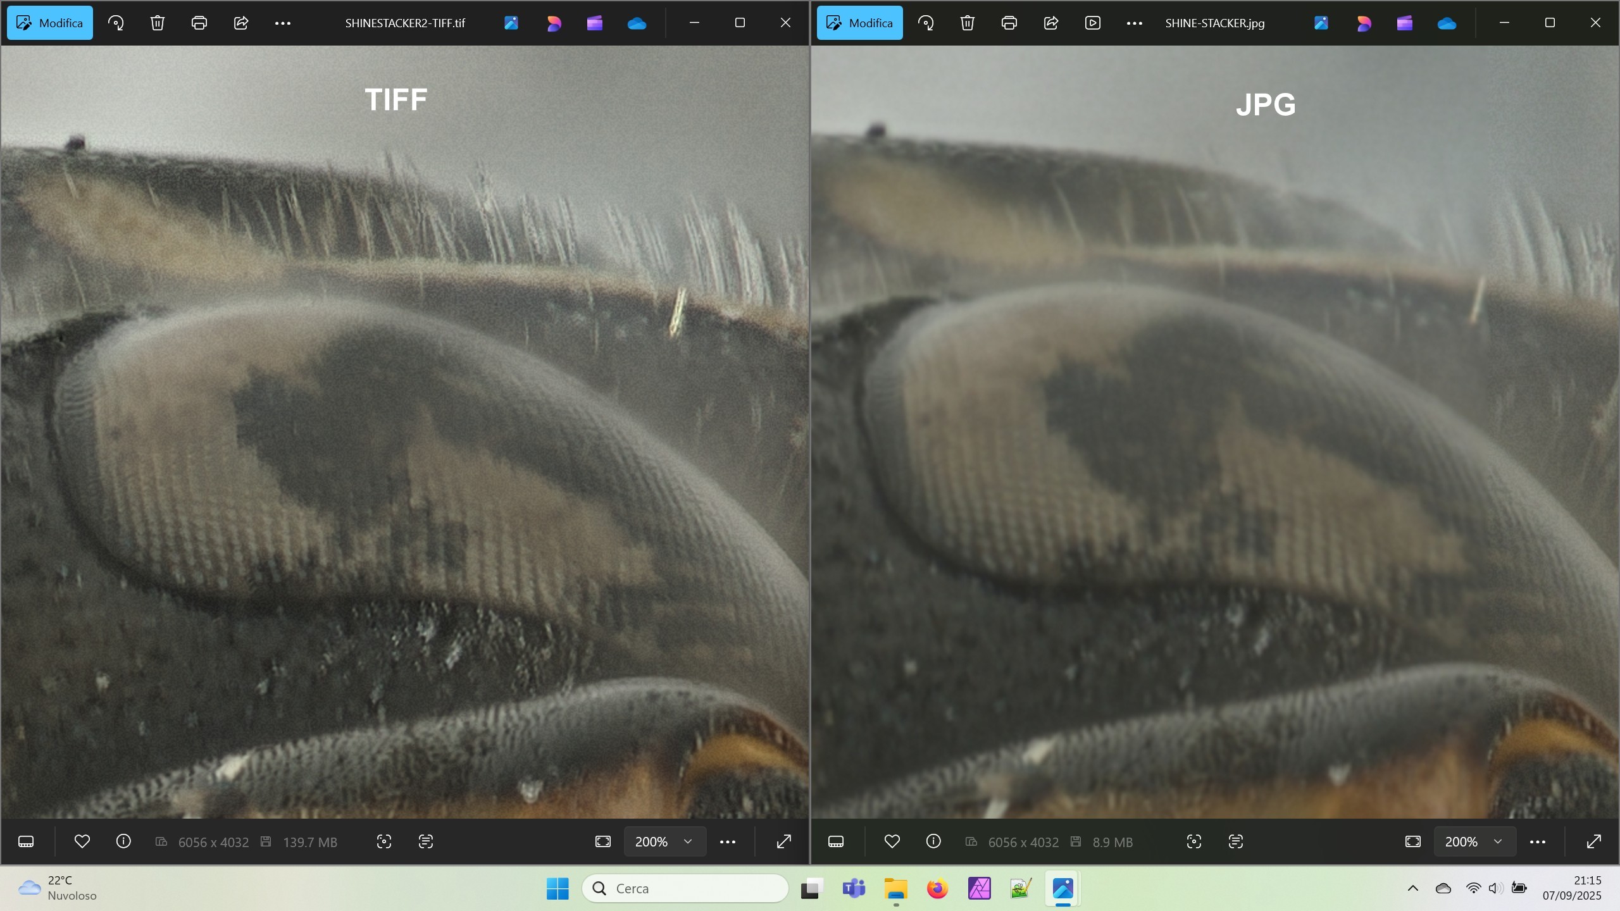The width and height of the screenshot is (1620, 911).
Task: Share the TIFF image
Action: coord(241,23)
